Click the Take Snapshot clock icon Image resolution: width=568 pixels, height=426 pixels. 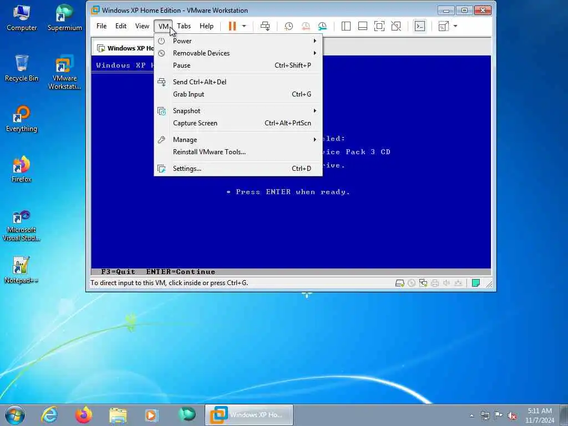pos(288,26)
